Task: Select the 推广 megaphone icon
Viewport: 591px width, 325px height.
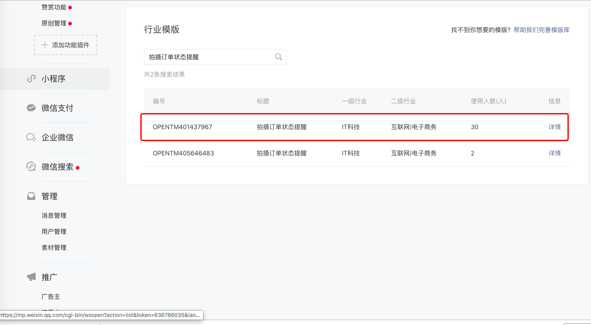Action: click(x=30, y=276)
